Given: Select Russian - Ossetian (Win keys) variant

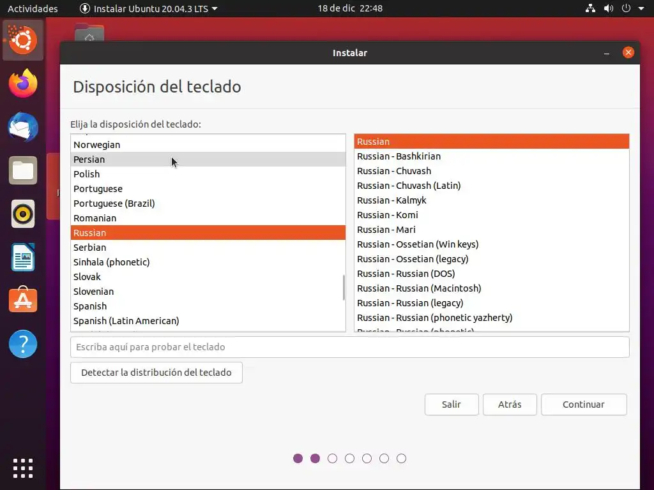Looking at the screenshot, I should (492, 244).
